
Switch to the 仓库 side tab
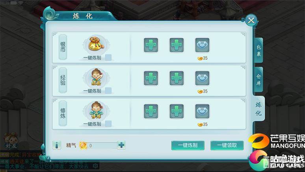(259, 79)
